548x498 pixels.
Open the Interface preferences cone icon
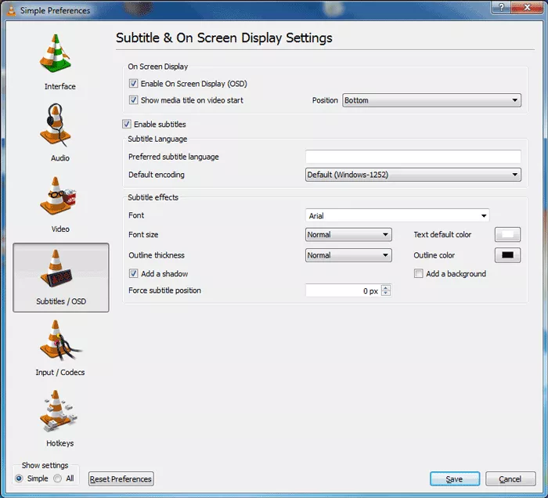(x=56, y=53)
